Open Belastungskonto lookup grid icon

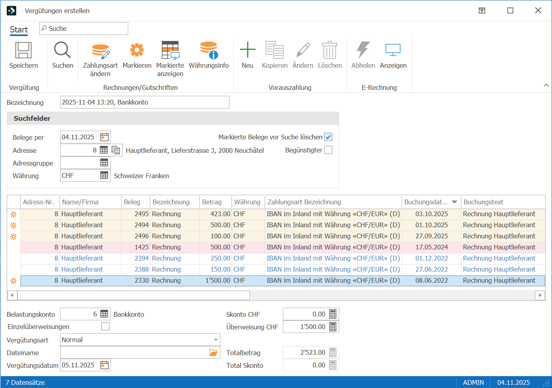[x=104, y=314]
